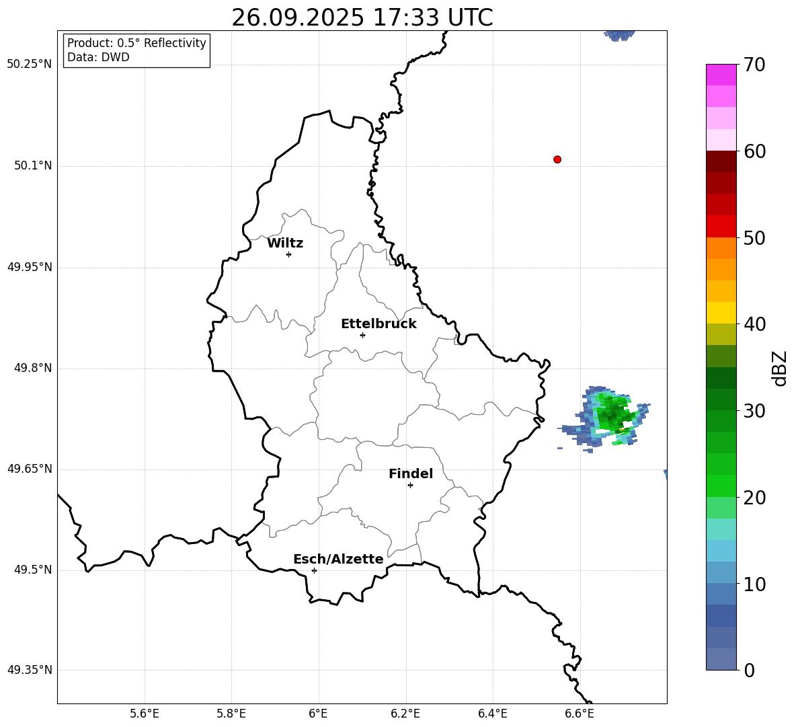Select the Esch/Alzette city label
Viewport: 796px width, 727px height.
[338, 559]
